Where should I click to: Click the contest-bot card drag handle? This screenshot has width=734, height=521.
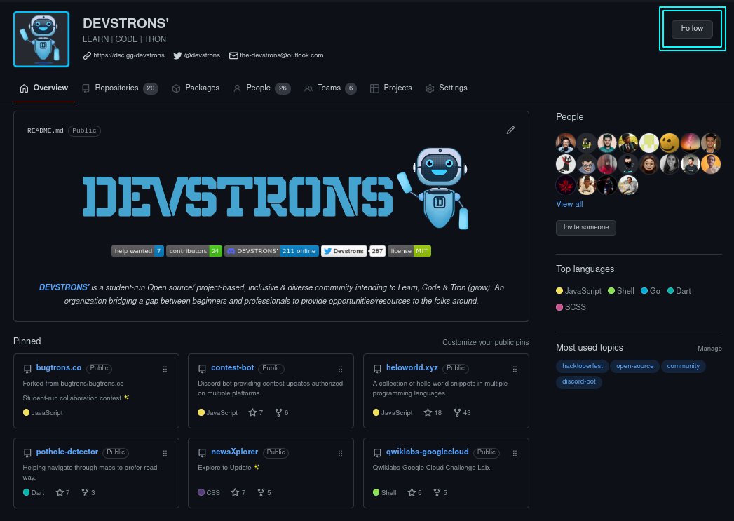[x=340, y=369]
